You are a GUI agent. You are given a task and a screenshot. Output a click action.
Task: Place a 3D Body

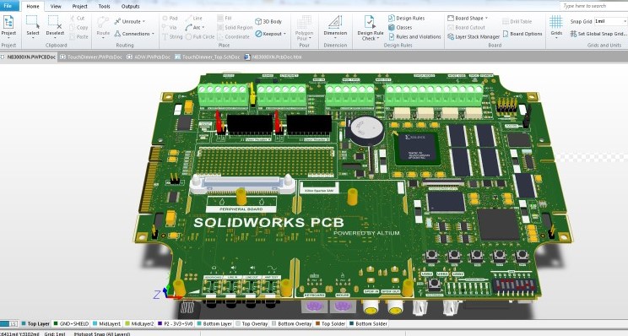(x=268, y=21)
